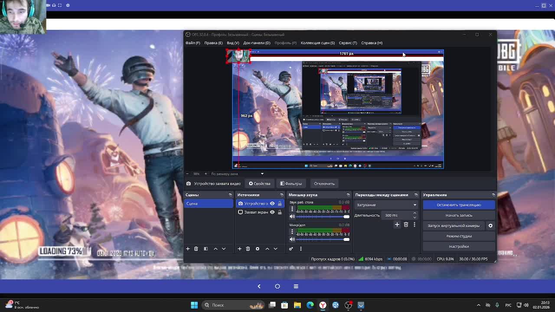Image resolution: width=555 pixels, height=312 pixels.
Task: Click Запуск виртуальной камеры button
Action: [454, 226]
